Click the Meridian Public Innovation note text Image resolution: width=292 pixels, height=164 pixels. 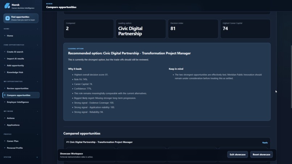pyautogui.click(x=218, y=76)
